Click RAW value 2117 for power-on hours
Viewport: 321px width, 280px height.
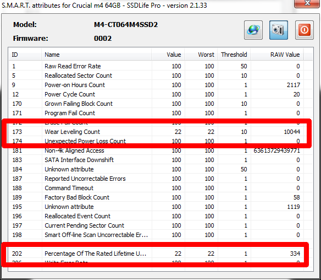pyautogui.click(x=294, y=85)
